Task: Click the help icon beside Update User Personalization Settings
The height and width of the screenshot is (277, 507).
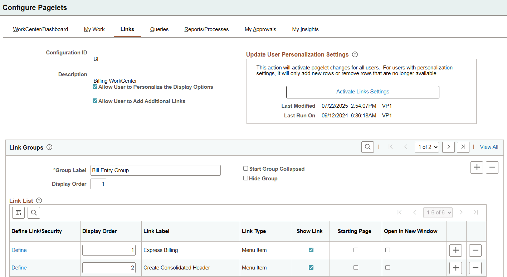Action: click(355, 54)
